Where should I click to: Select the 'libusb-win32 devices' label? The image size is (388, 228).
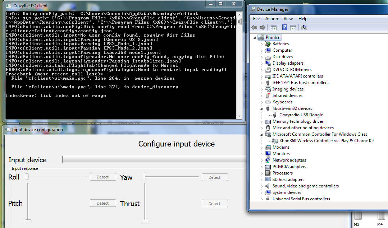click(x=292, y=108)
